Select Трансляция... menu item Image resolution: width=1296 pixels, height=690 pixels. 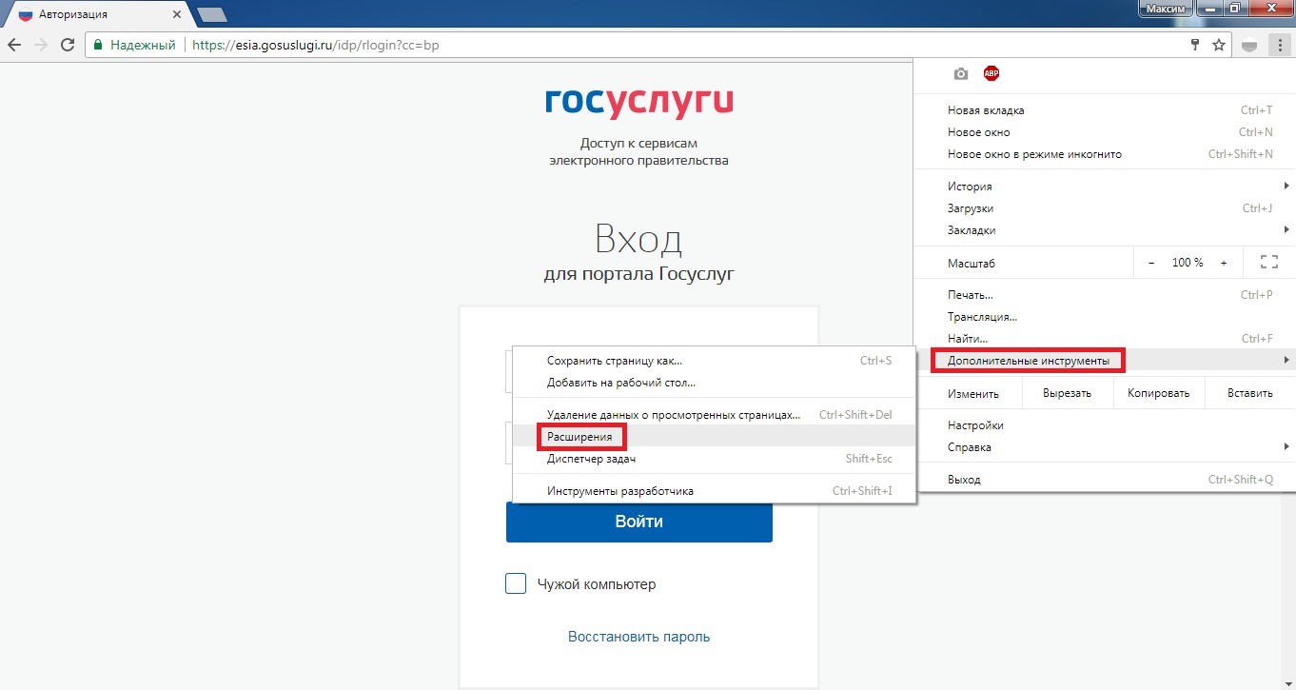point(1104,317)
